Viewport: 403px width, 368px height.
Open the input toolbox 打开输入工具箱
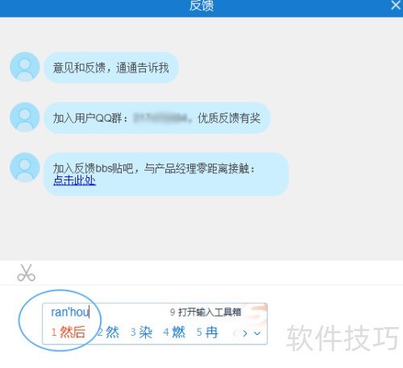206,312
